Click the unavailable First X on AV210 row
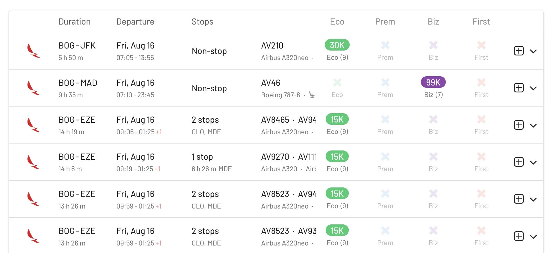 (481, 45)
